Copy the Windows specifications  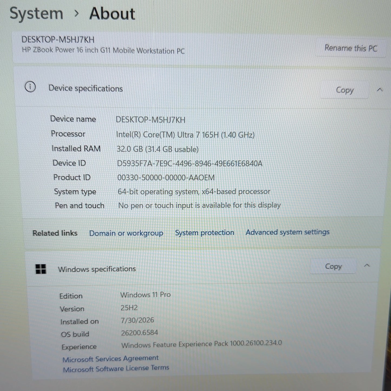click(333, 266)
